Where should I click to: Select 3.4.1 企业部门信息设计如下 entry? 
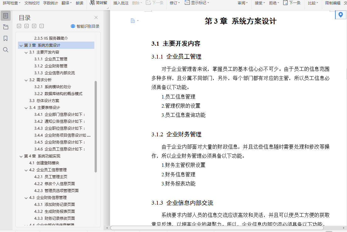coord(60,115)
